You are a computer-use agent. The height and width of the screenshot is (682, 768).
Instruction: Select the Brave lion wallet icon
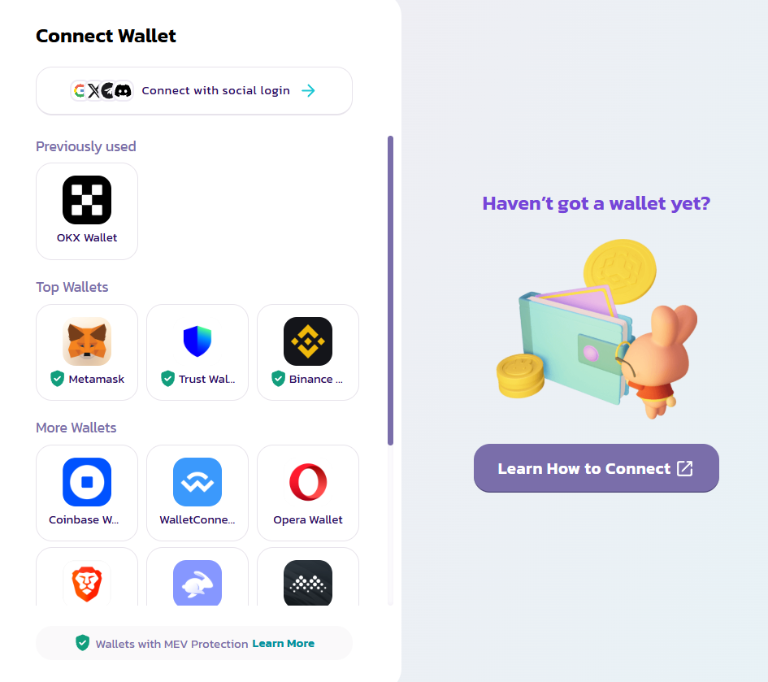87,583
